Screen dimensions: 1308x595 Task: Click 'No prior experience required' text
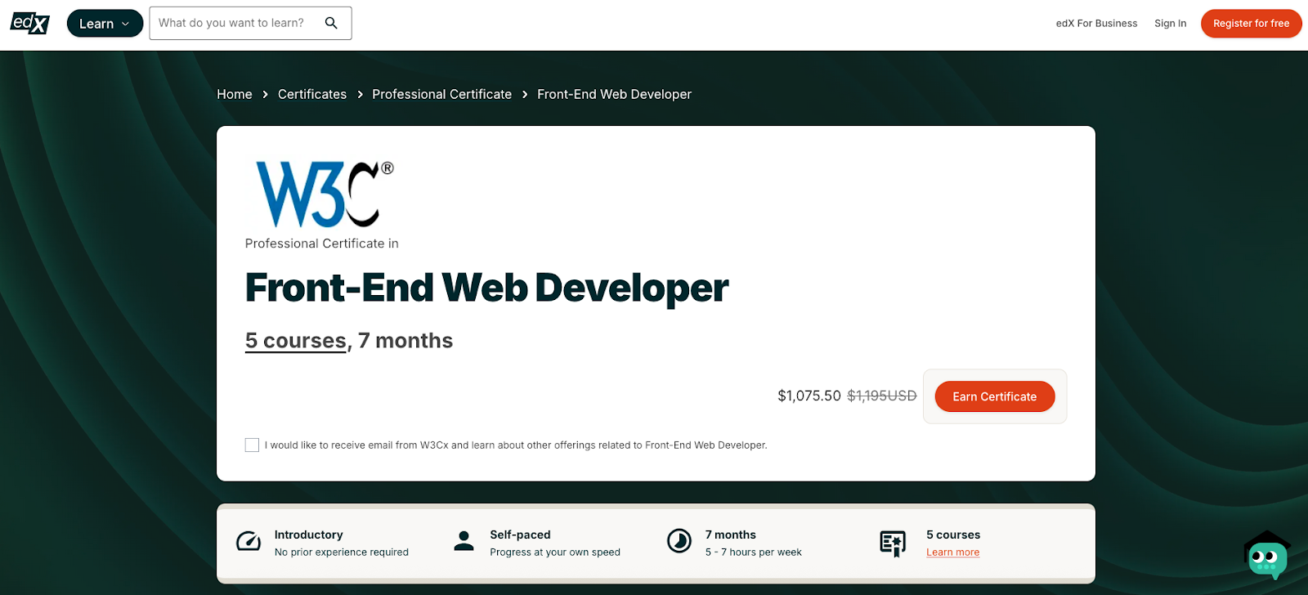click(x=342, y=552)
